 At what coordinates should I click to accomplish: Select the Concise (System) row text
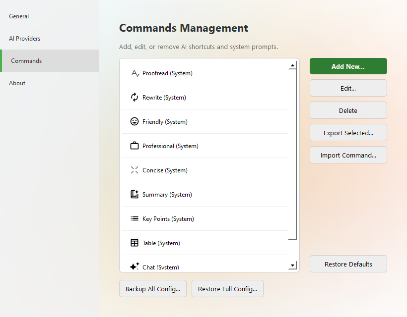click(165, 170)
